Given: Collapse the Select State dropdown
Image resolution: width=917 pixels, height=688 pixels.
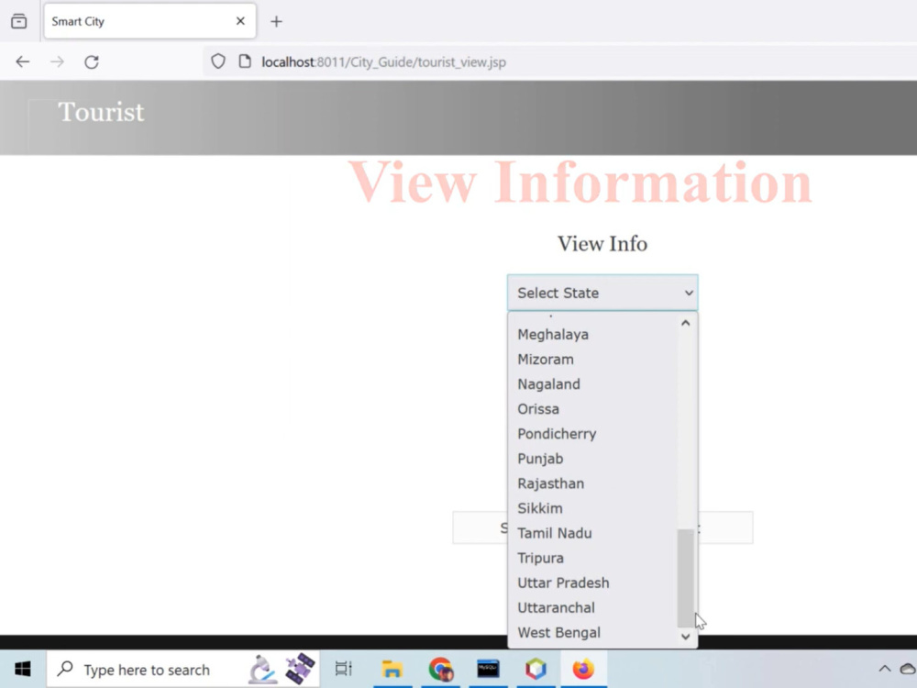Looking at the screenshot, I should (x=602, y=293).
